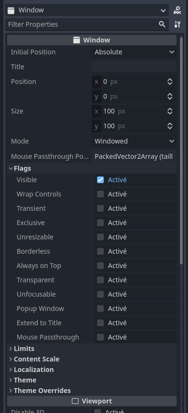The image size is (188, 413).
Task: Click the Window node icon in selector
Action: [11, 10]
